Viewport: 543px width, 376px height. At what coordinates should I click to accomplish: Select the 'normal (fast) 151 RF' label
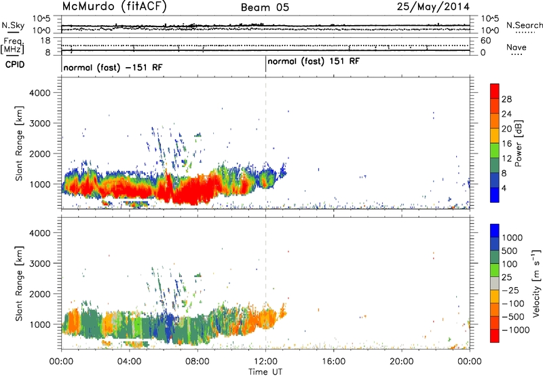314,62
